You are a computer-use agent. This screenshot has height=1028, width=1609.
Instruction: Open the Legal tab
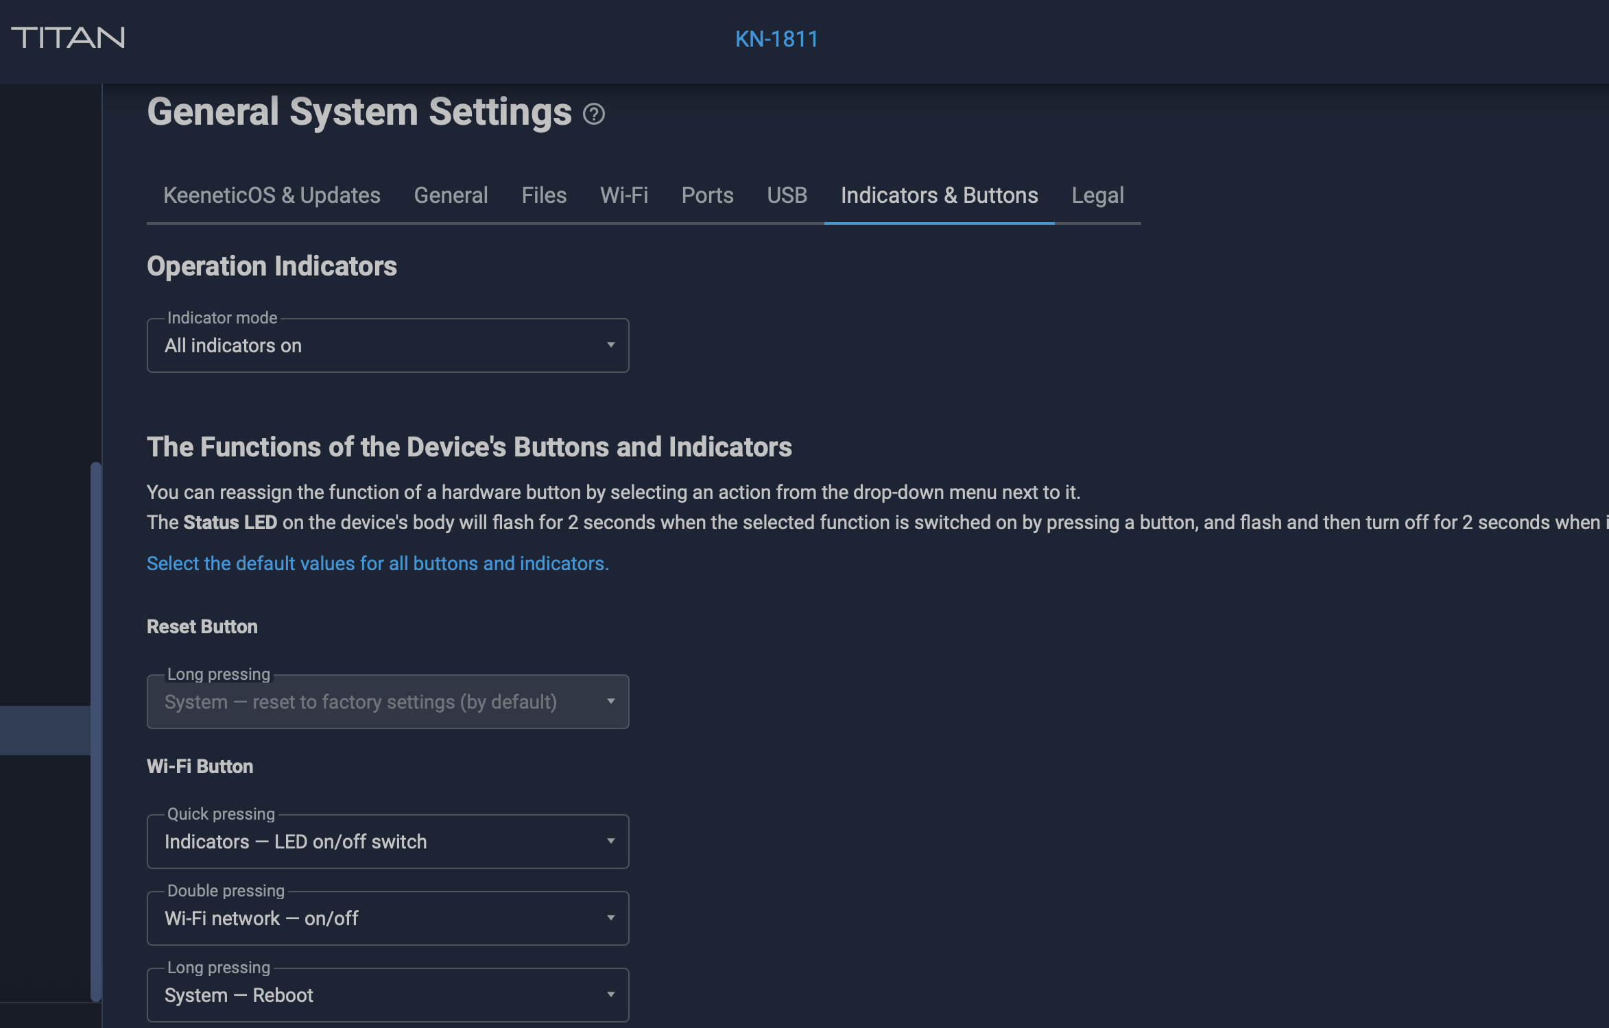(x=1097, y=195)
